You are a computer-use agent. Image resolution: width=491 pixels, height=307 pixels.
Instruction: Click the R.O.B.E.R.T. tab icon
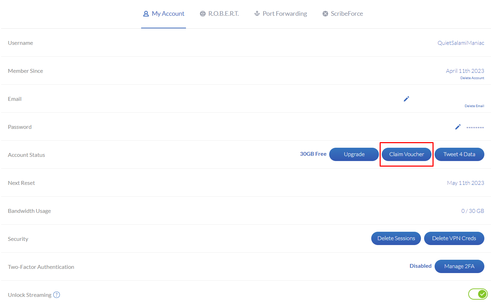[202, 14]
